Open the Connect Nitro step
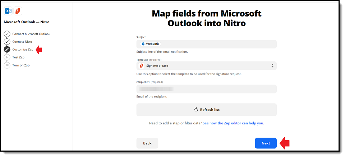345x157 pixels. pos(22,42)
